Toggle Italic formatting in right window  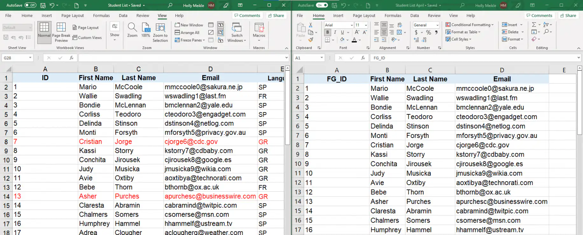(x=335, y=32)
